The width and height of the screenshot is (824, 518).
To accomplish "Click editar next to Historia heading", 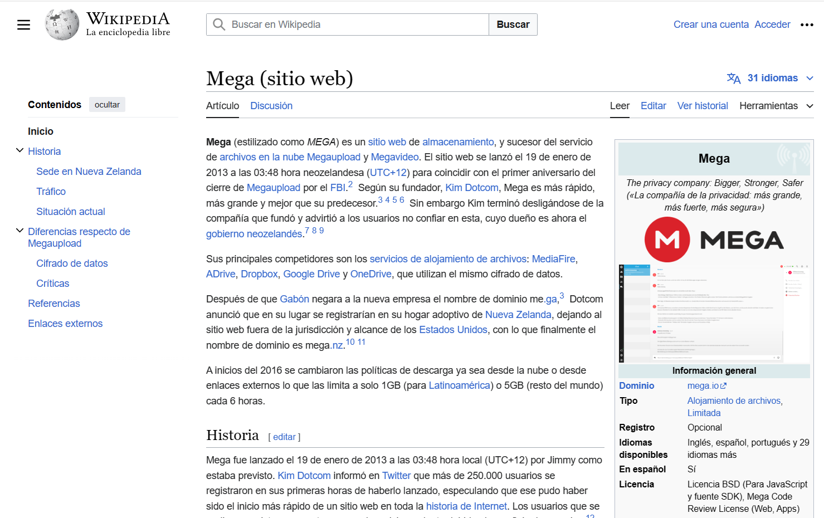I will click(284, 437).
